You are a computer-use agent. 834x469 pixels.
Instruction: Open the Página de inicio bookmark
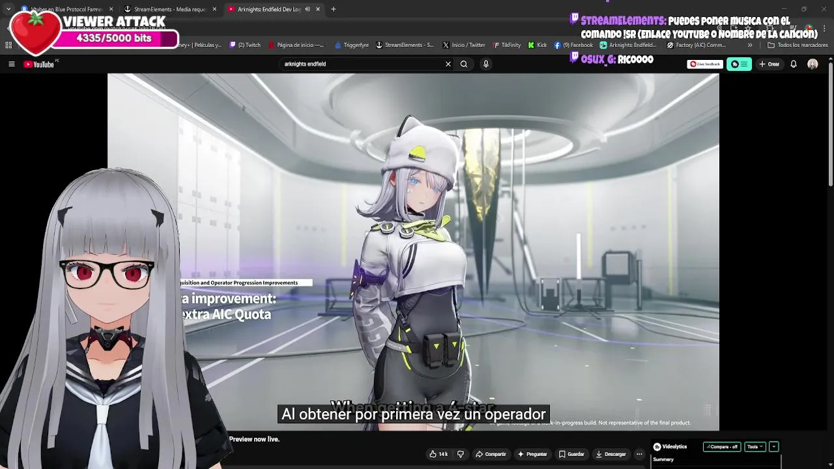(296, 45)
